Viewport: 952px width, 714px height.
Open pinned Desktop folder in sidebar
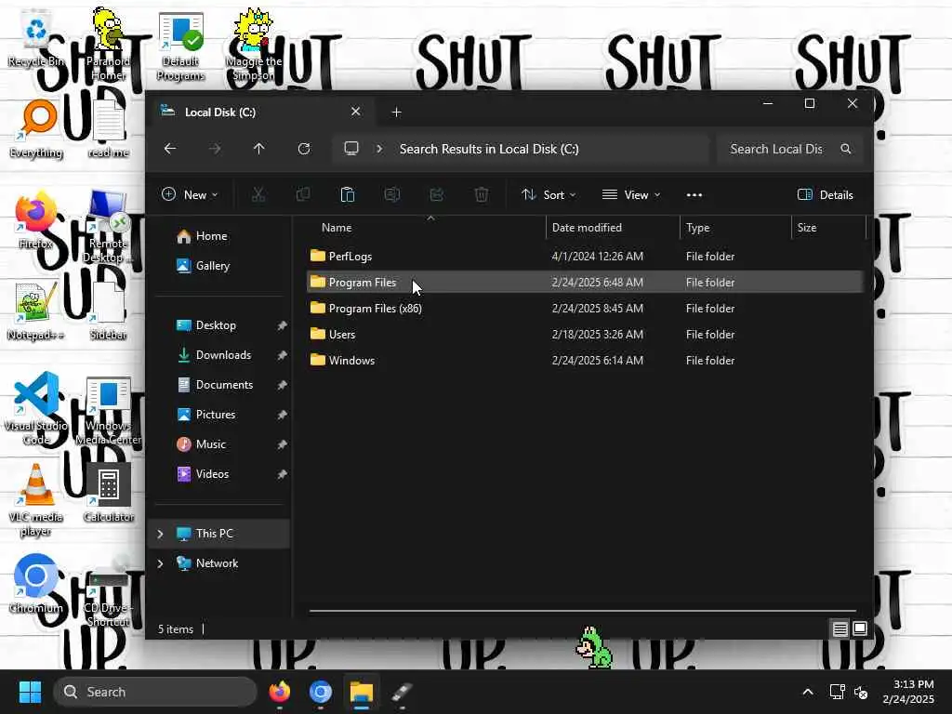click(218, 325)
